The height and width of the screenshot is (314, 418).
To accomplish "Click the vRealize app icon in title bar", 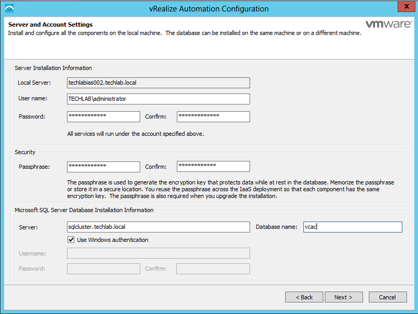I will 9,8.
